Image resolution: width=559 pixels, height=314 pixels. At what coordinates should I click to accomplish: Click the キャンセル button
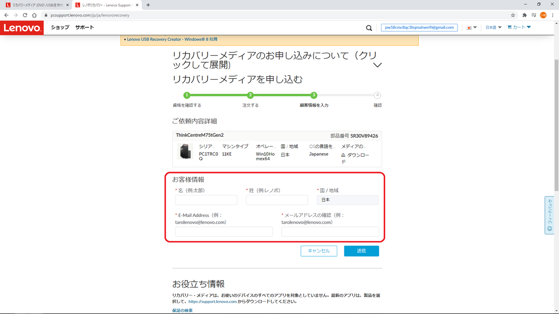[319, 251]
